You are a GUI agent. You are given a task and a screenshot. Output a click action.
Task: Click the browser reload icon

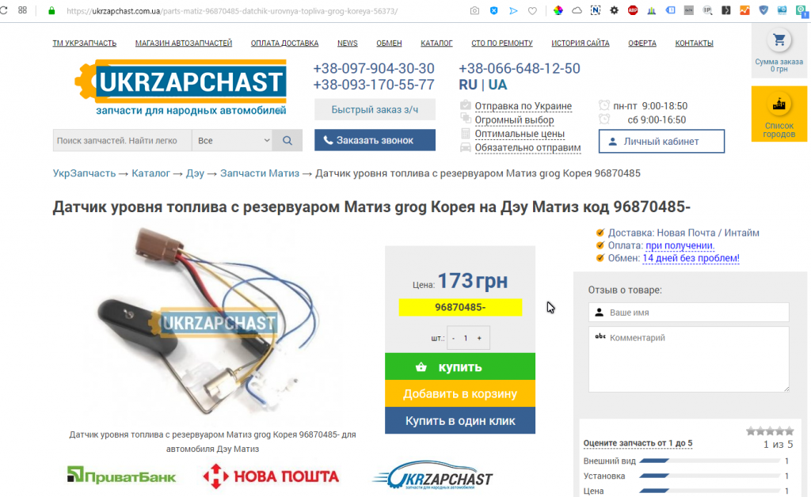click(x=4, y=10)
